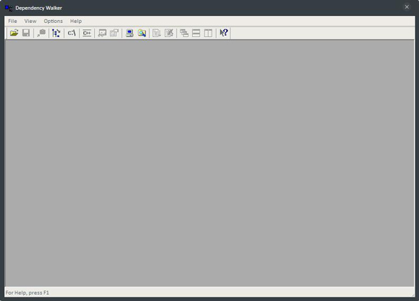The image size is (419, 301).
Task: Click the Cascade windows toolbar icon
Action: 184,33
